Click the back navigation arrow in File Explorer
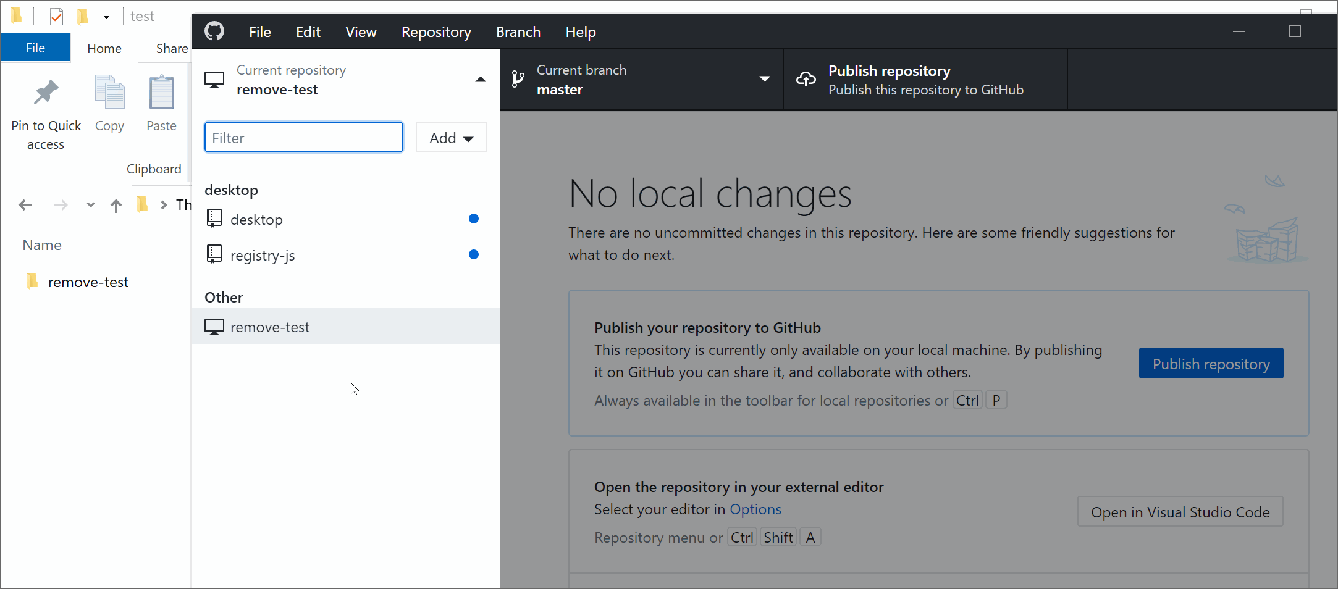The width and height of the screenshot is (1338, 589). (x=25, y=204)
